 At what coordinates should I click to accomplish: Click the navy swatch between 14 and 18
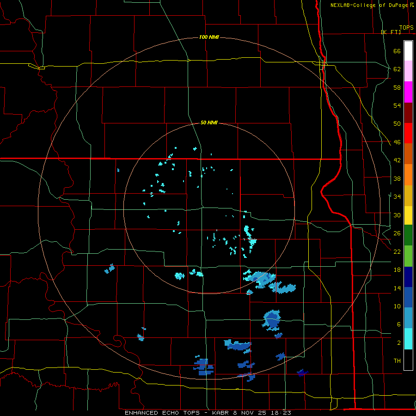(408, 277)
